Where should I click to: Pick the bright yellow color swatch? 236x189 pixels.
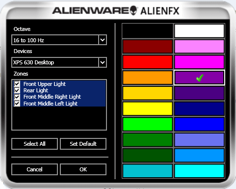148,108
